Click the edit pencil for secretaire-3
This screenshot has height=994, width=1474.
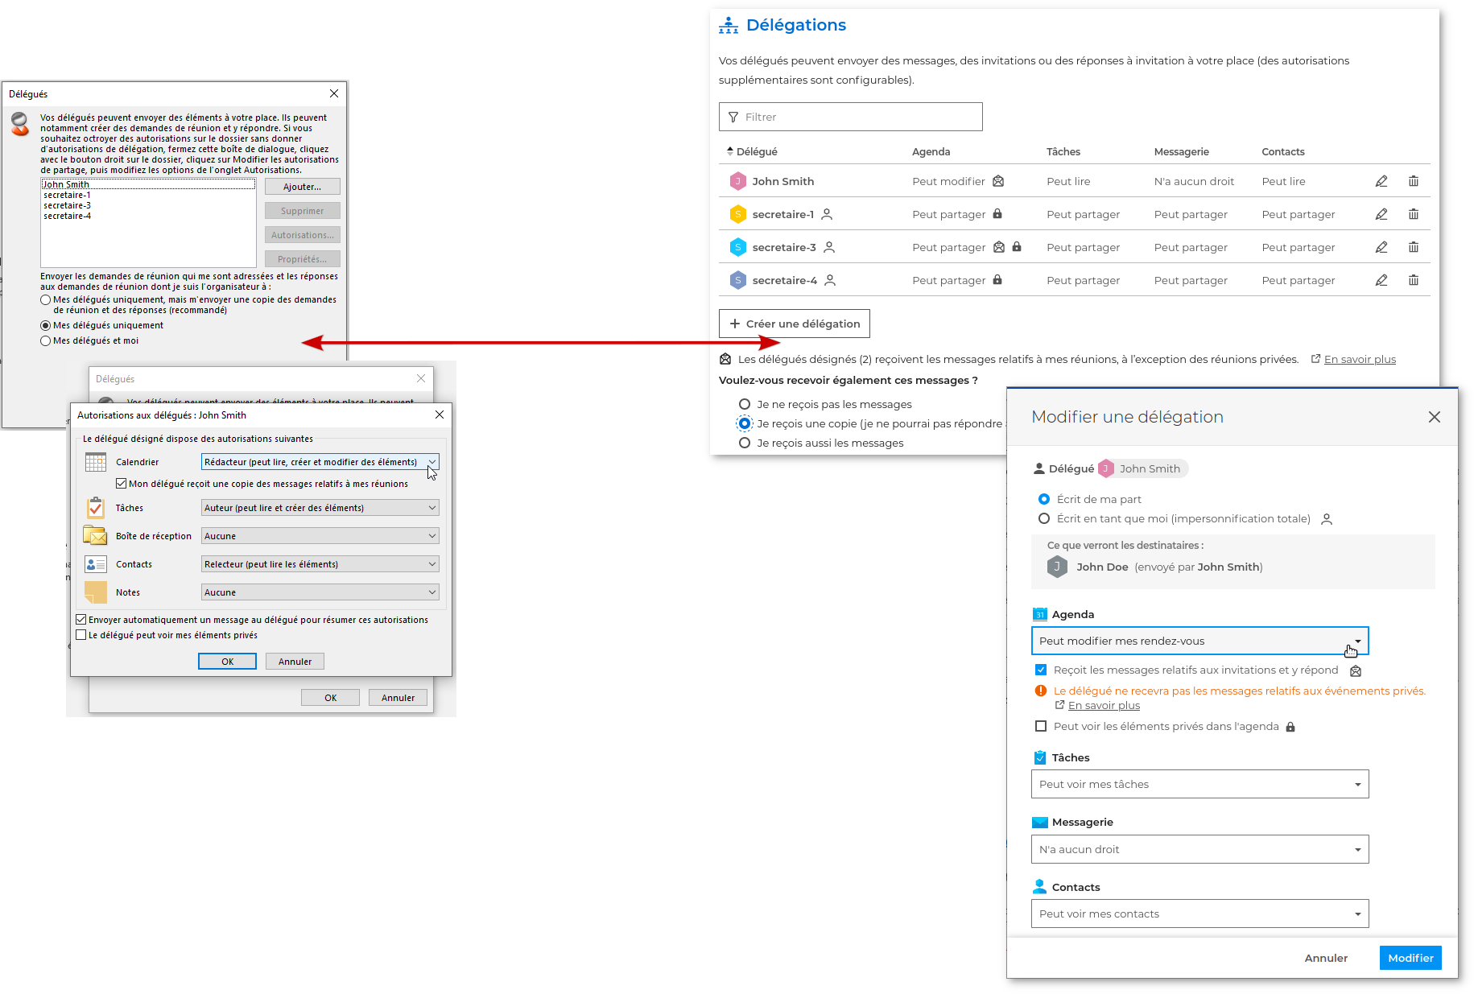(1381, 247)
